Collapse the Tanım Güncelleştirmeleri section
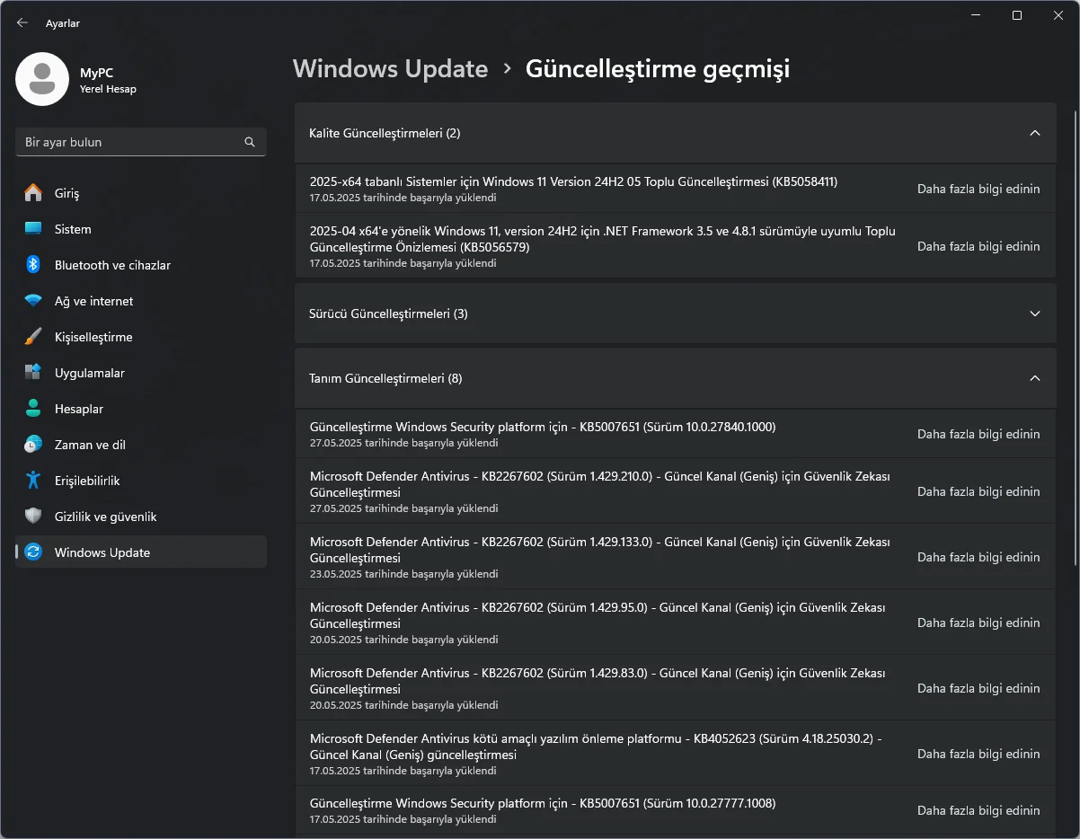1080x839 pixels. tap(1034, 378)
